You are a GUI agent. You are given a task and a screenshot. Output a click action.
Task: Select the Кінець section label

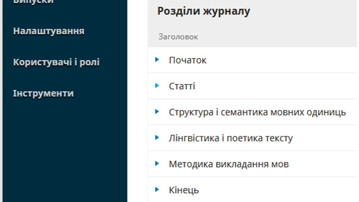(x=184, y=190)
